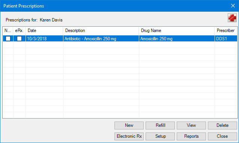Click the Refill button
Image resolution: width=239 pixels, height=143 pixels.
click(160, 125)
